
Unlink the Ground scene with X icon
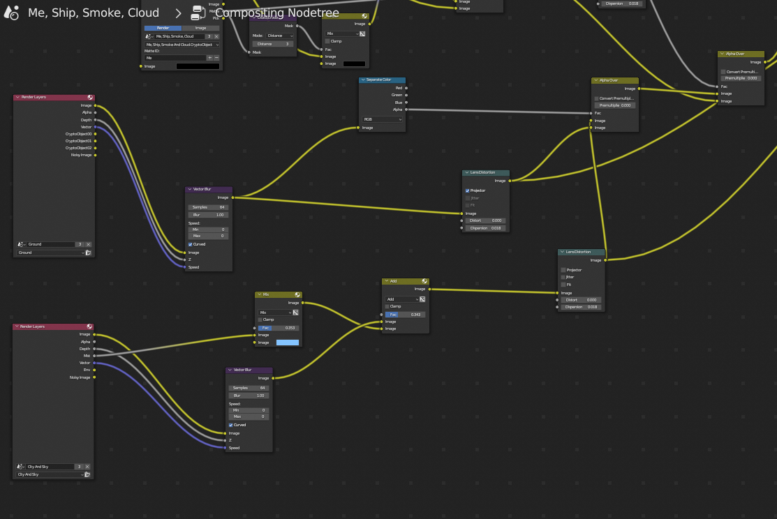coord(88,244)
